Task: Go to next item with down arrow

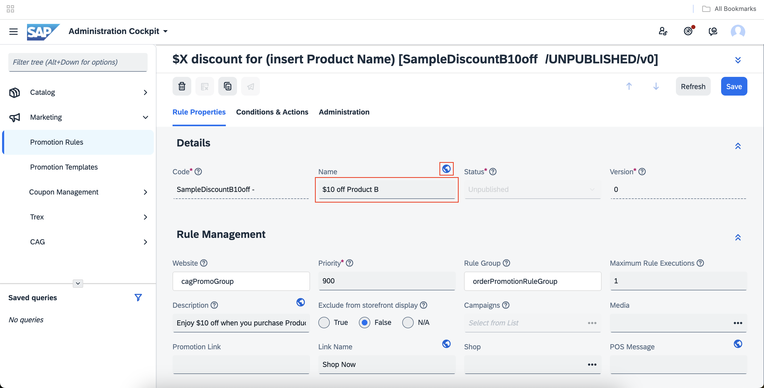Action: click(656, 86)
